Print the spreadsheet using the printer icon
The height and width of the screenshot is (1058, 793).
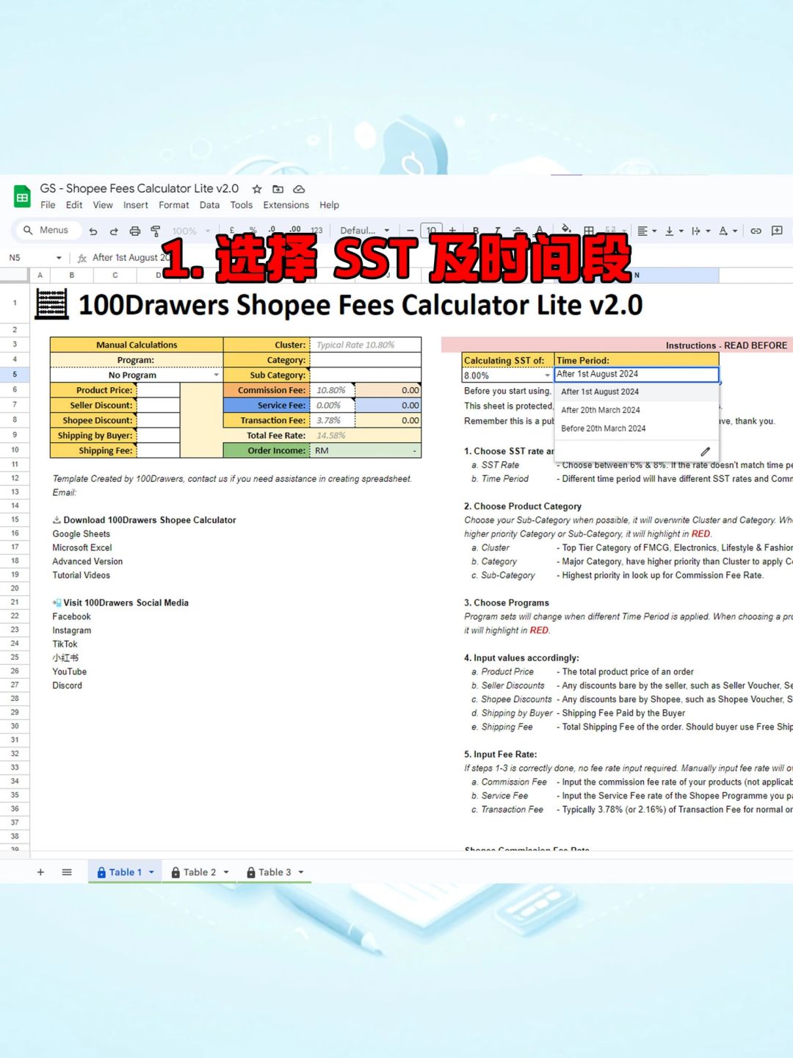pos(135,231)
